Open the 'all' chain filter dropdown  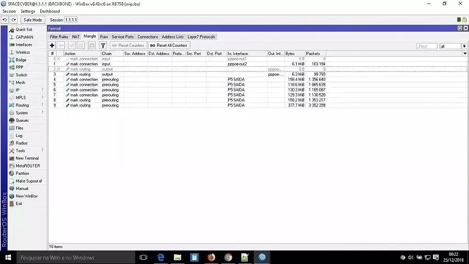pos(464,46)
